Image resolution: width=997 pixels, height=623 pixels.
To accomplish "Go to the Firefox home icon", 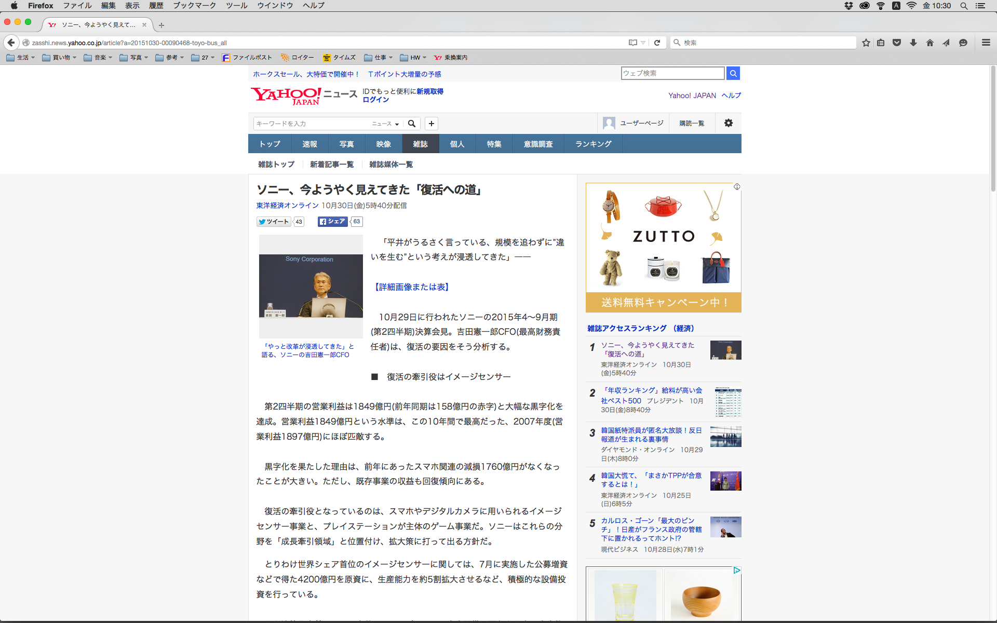I will pos(929,43).
